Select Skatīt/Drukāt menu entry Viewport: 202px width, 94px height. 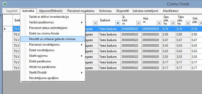tap(53, 73)
